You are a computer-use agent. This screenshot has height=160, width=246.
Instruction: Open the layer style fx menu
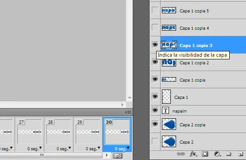[x=193, y=154]
